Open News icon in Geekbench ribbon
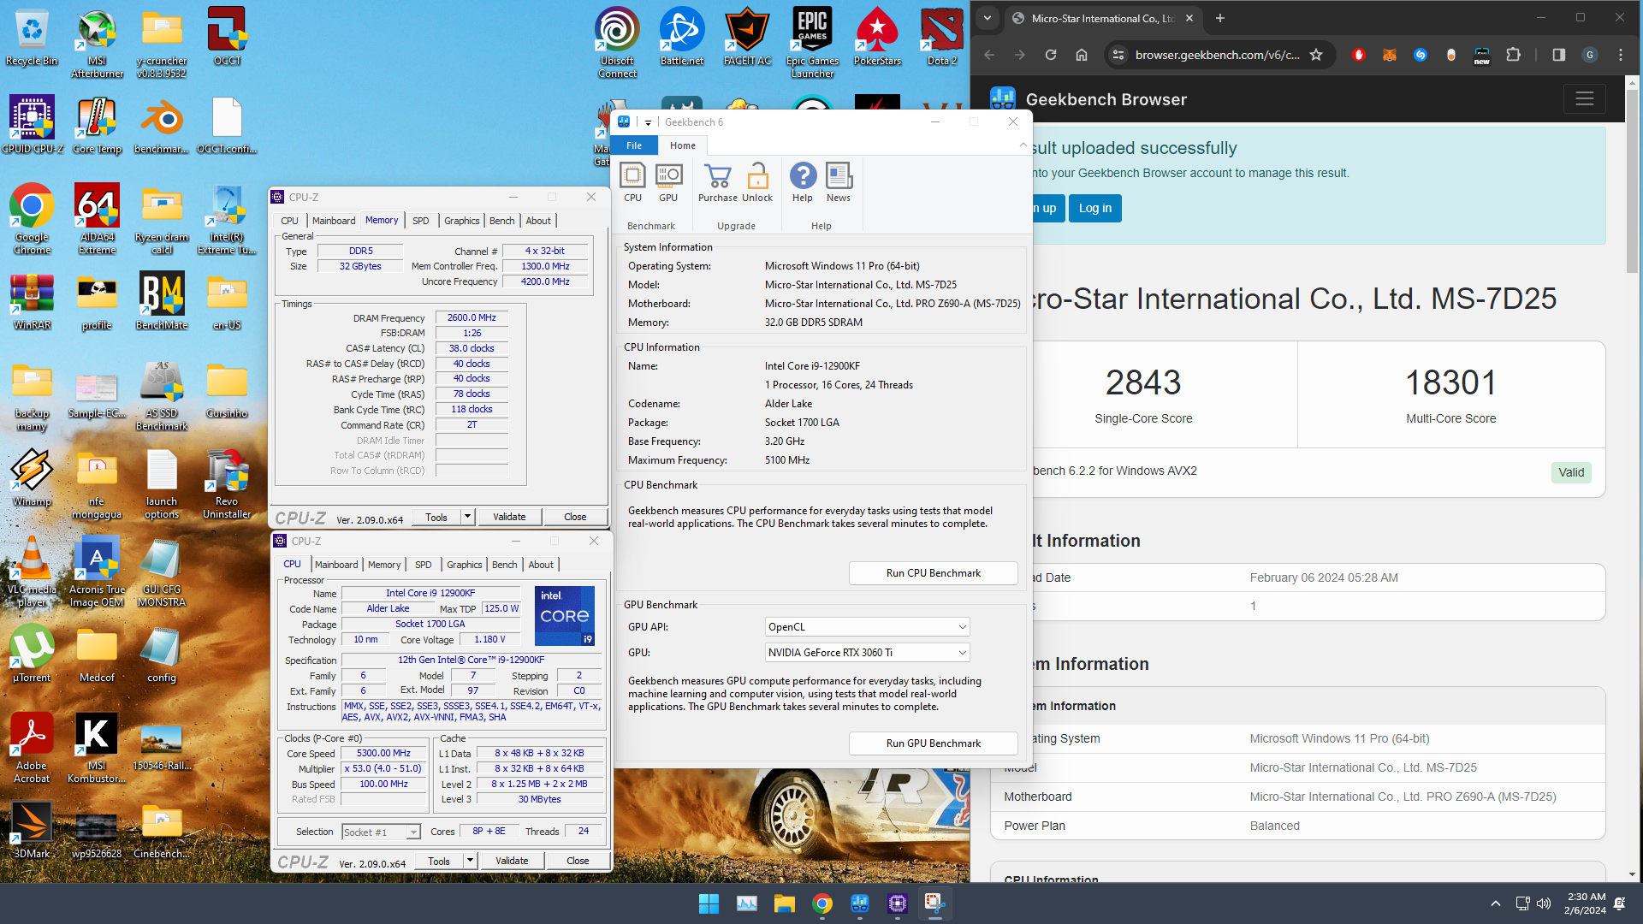 point(839,183)
